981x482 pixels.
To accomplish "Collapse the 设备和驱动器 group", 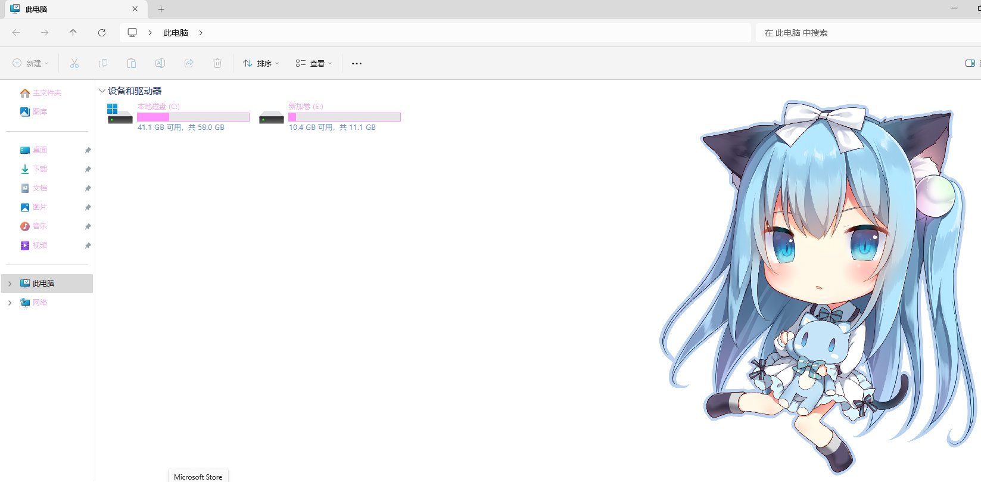I will tap(102, 91).
